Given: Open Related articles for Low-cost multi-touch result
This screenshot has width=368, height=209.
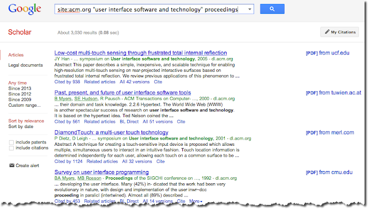Looking at the screenshot, I should pos(99,82).
